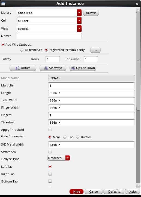Enable the Apply Threshold checkbox
The image size is (141, 197).
coord(50,129)
